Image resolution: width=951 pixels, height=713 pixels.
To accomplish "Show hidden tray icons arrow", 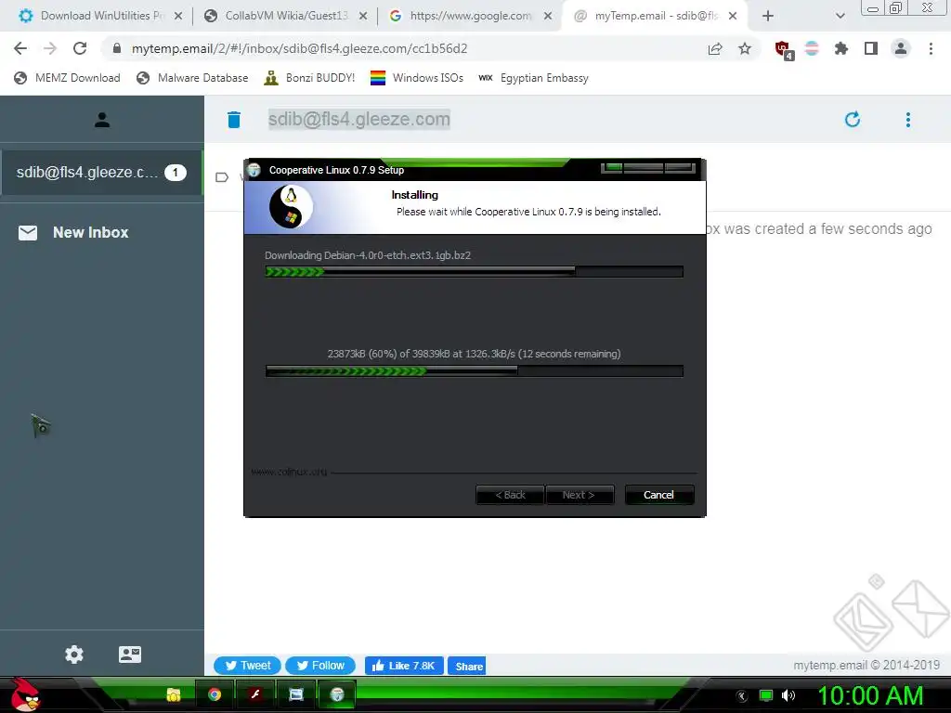I will coord(742,696).
